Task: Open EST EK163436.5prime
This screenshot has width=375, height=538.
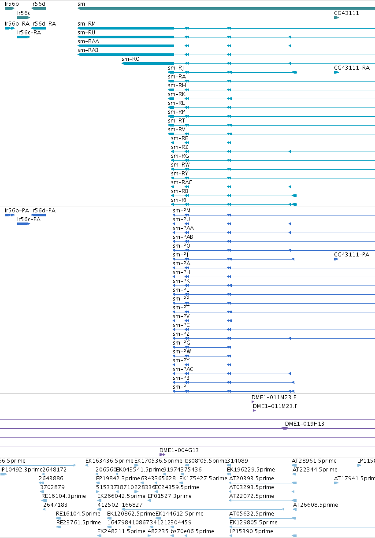Action: tap(109, 460)
